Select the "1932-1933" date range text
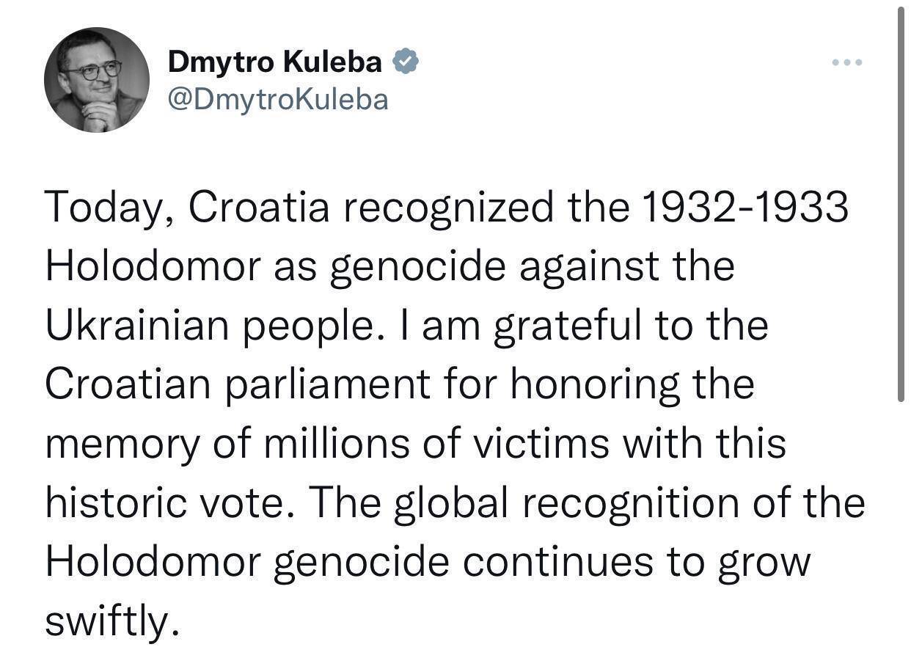This screenshot has height=669, width=911. pos(744,208)
